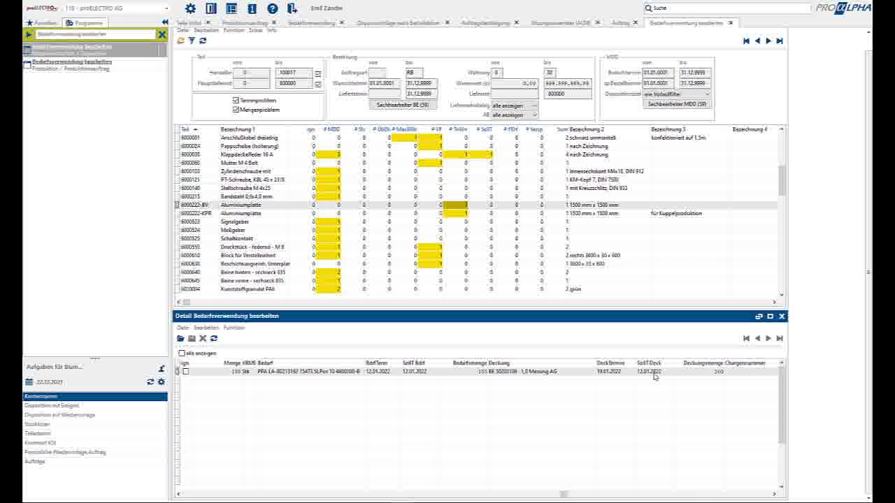Go to first record in main navigation
The height and width of the screenshot is (503, 895).
tap(746, 41)
